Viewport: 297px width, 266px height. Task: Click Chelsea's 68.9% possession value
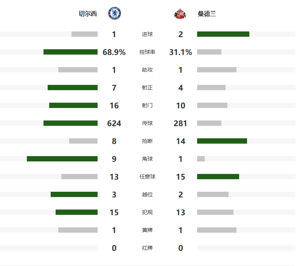pyautogui.click(x=114, y=52)
